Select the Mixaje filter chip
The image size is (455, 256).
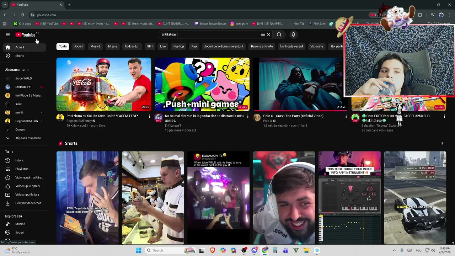[112, 47]
